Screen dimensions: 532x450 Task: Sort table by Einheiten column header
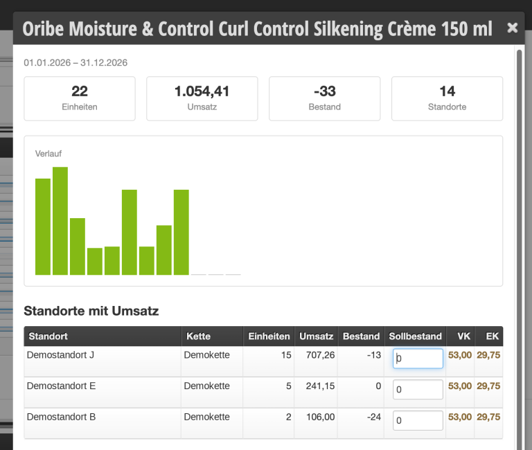pyautogui.click(x=269, y=336)
